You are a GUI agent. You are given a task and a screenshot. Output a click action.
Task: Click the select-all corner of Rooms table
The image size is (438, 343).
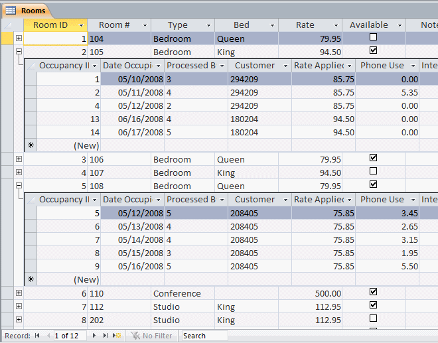8,25
